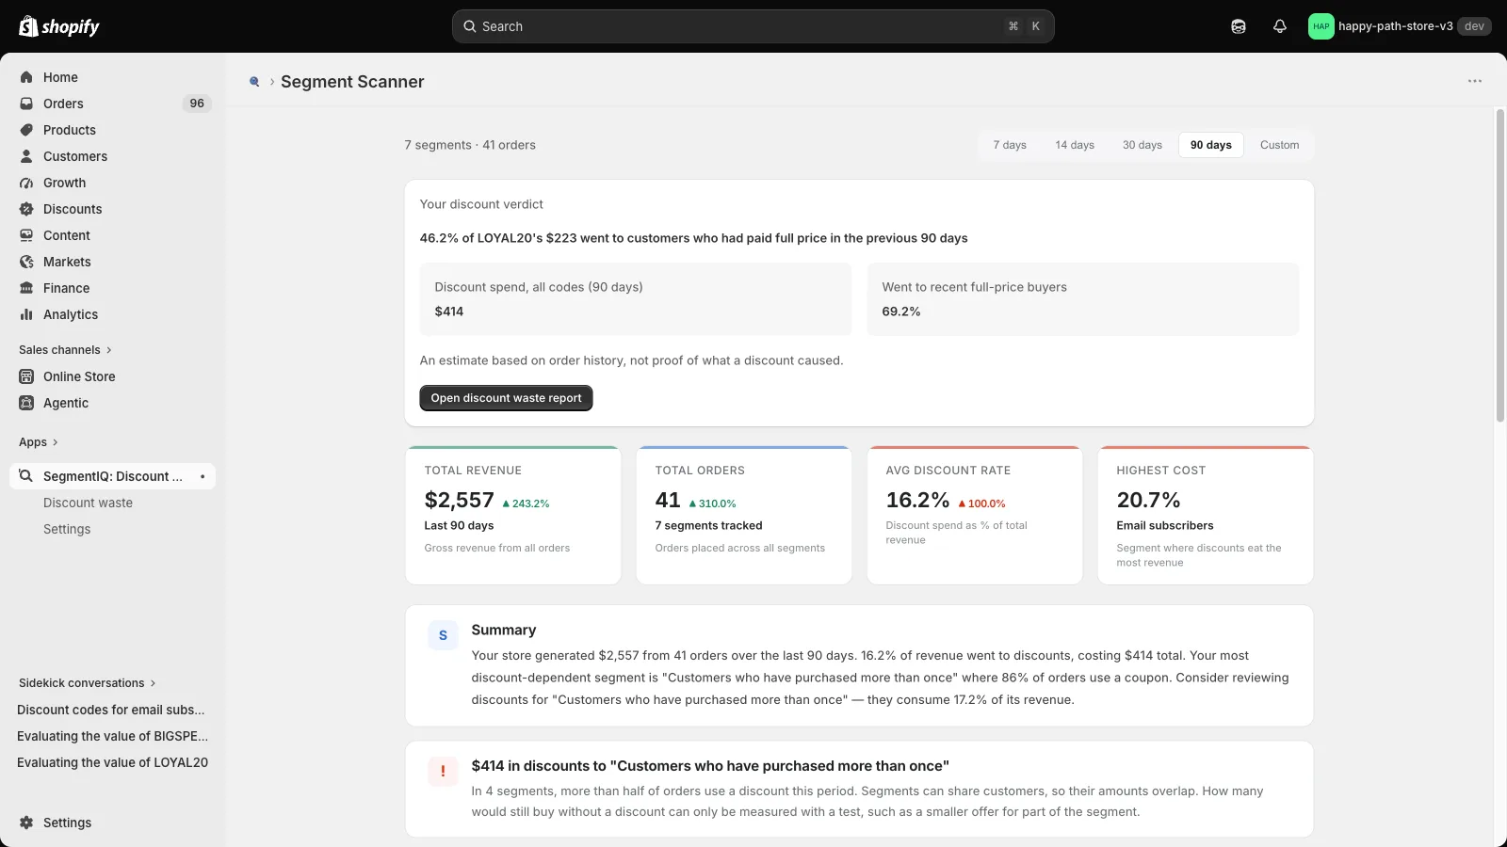Choose the Custom date range
Viewport: 1507px width, 847px height.
point(1279,145)
